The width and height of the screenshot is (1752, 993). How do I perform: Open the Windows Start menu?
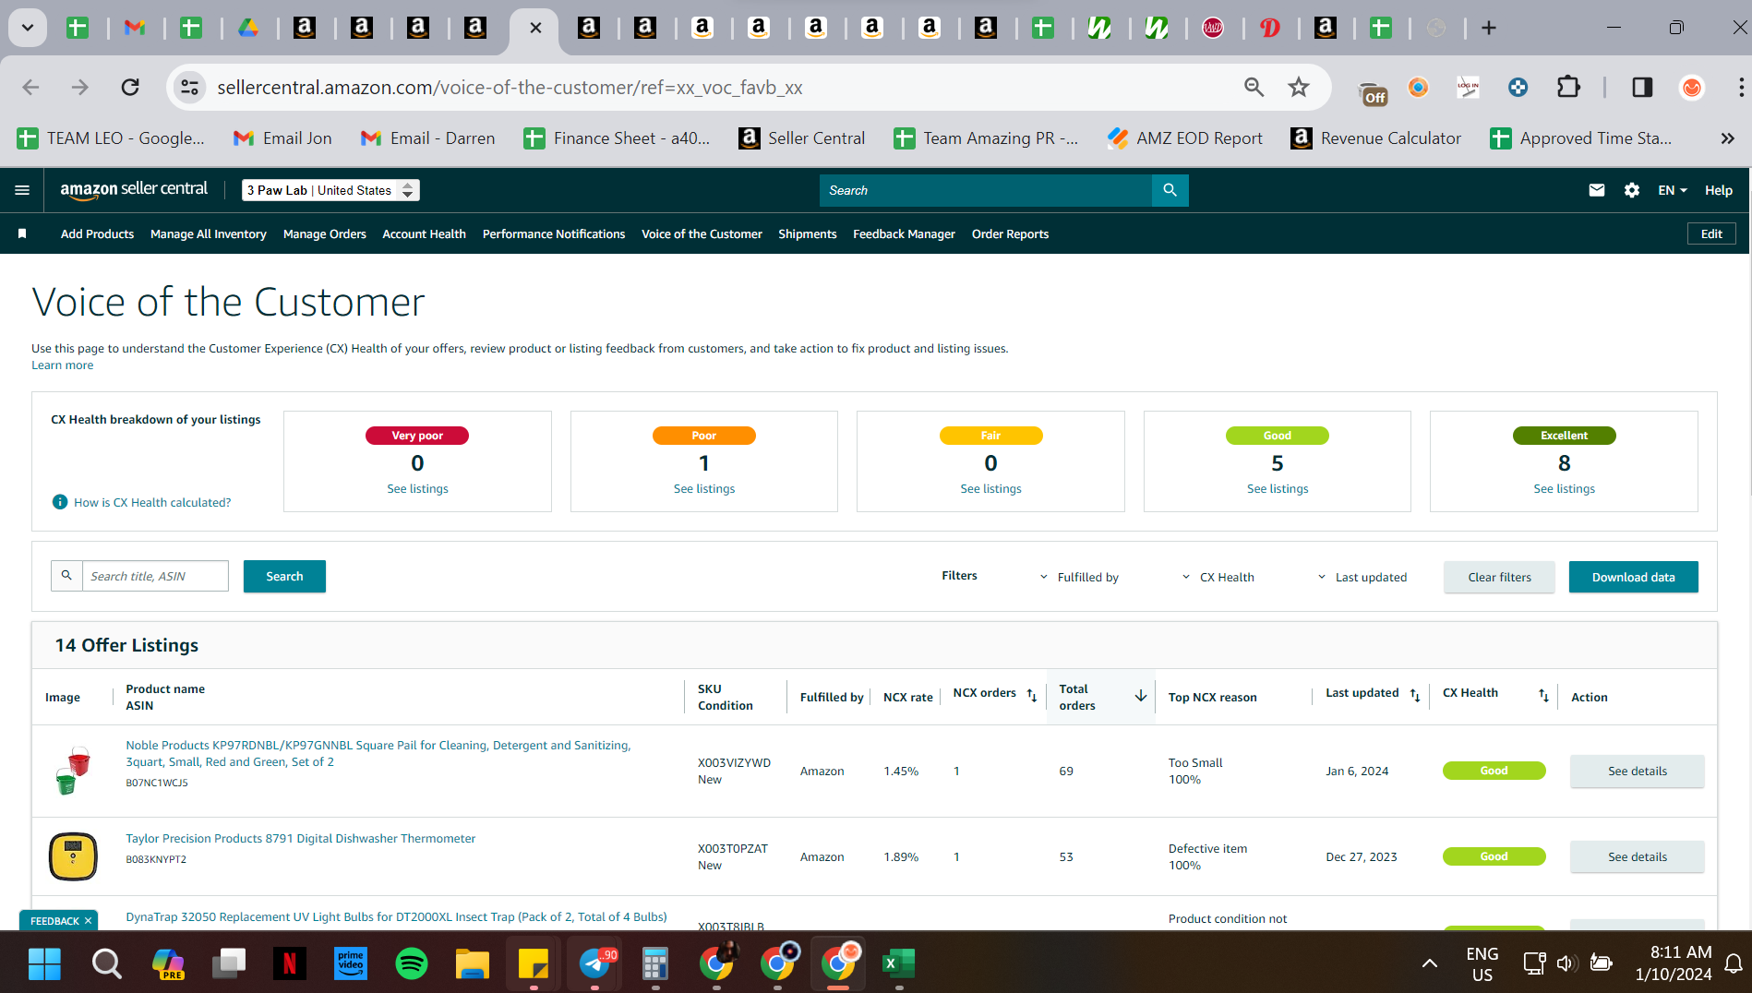pyautogui.click(x=44, y=963)
